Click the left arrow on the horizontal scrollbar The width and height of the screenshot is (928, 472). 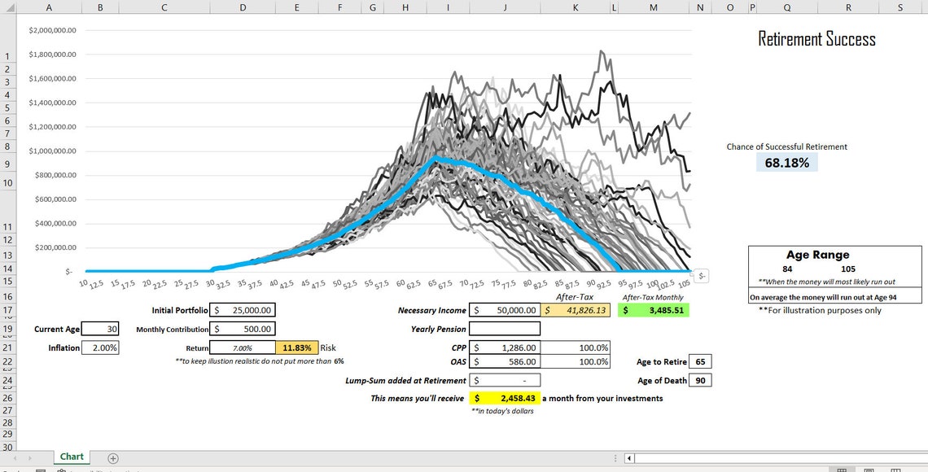[627, 457]
